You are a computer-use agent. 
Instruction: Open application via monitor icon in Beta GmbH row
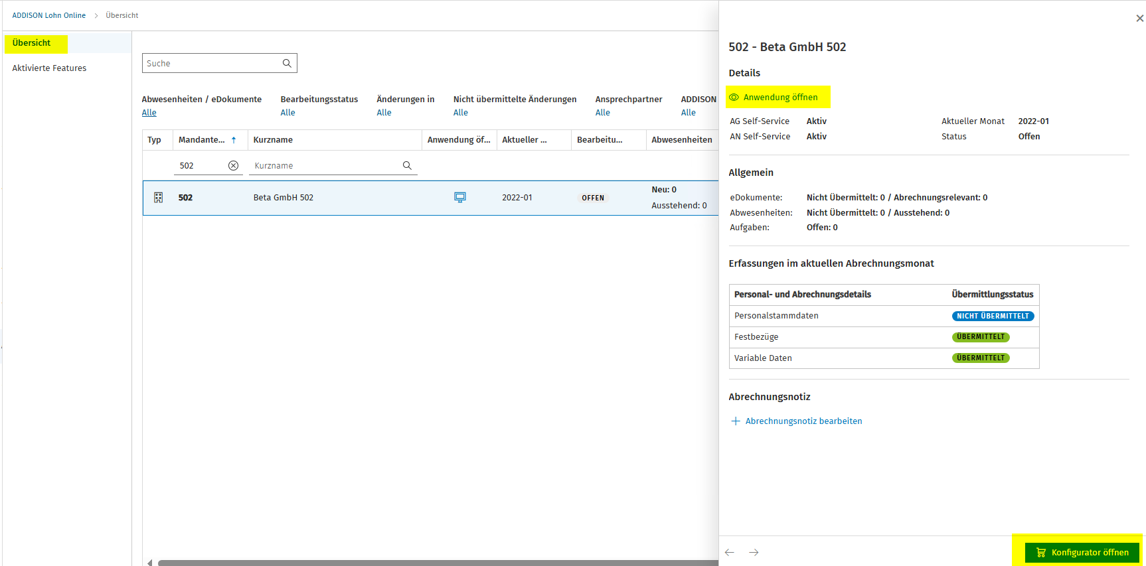(460, 197)
